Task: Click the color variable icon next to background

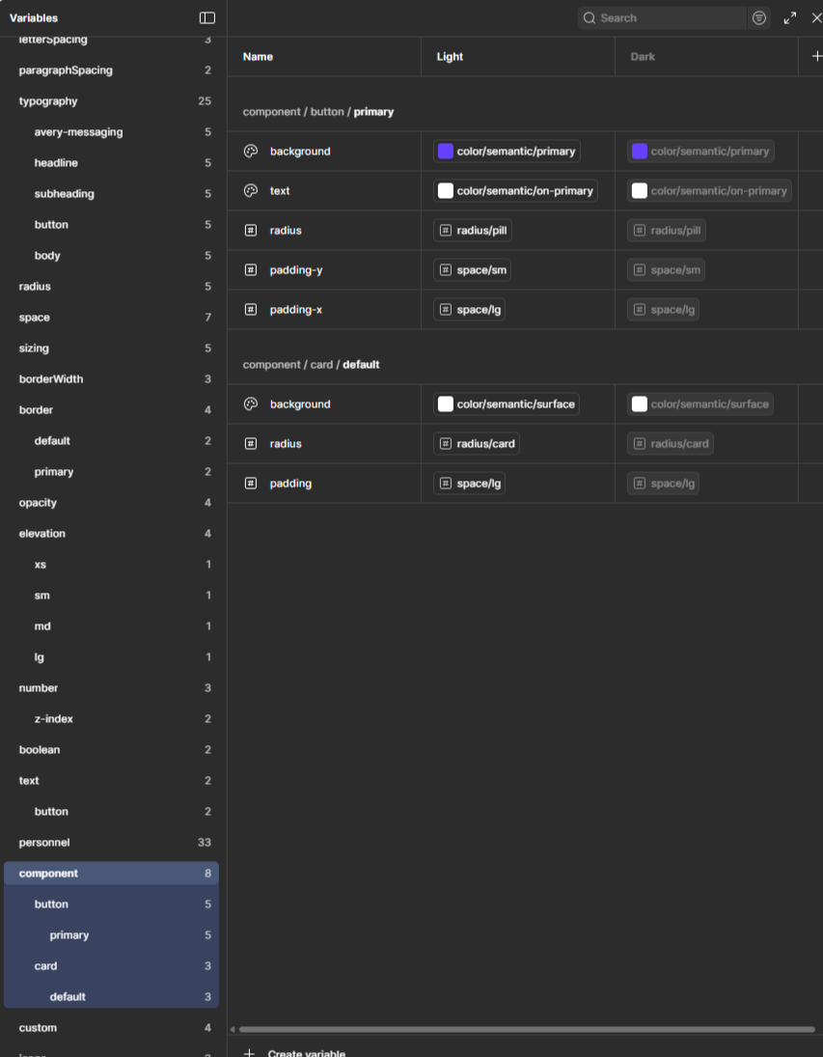Action: click(x=250, y=151)
